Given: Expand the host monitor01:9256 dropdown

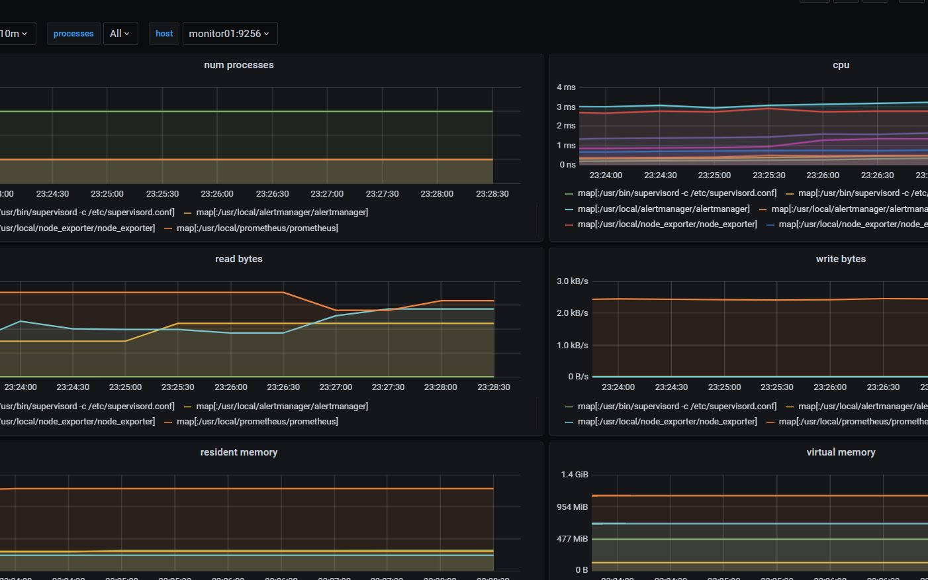Looking at the screenshot, I should point(230,34).
